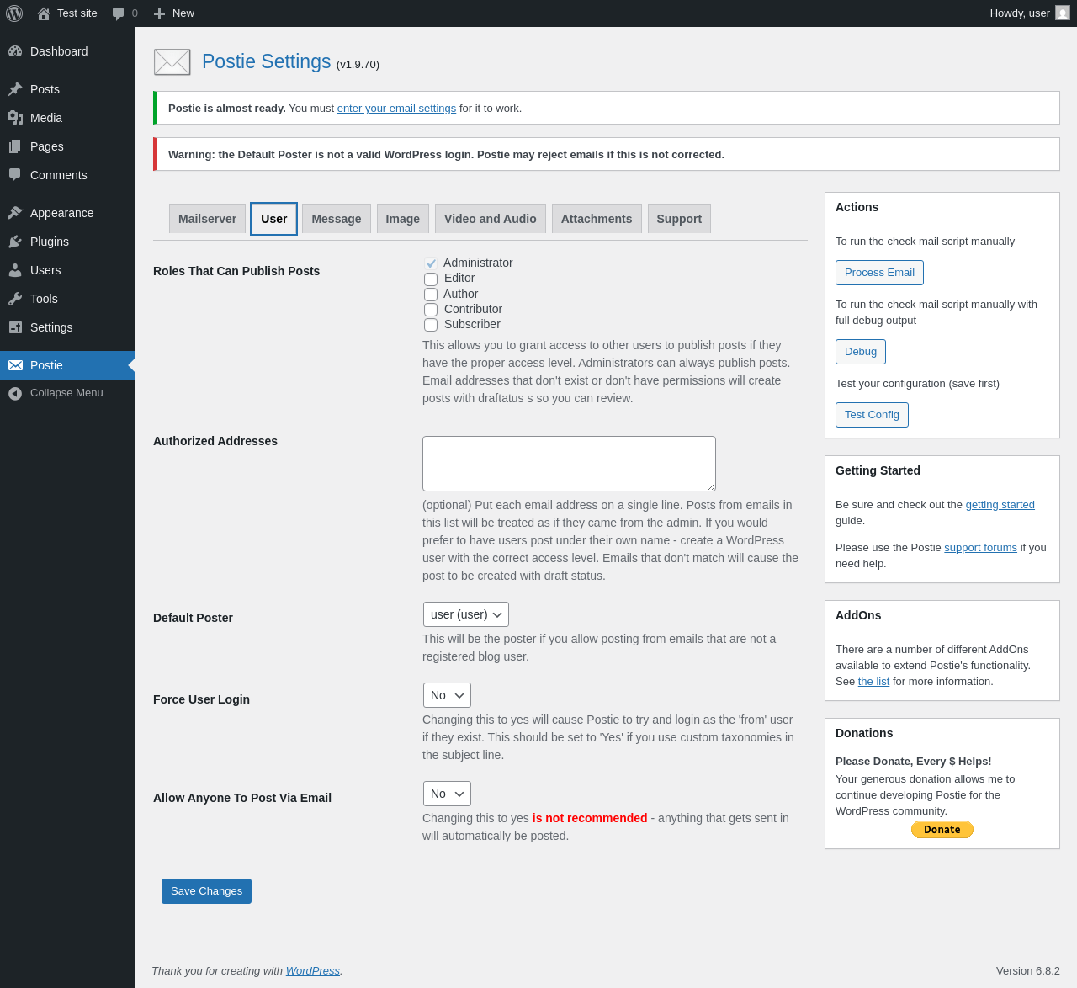Click the Appearance paintbrush icon
The height and width of the screenshot is (988, 1077).
point(15,213)
